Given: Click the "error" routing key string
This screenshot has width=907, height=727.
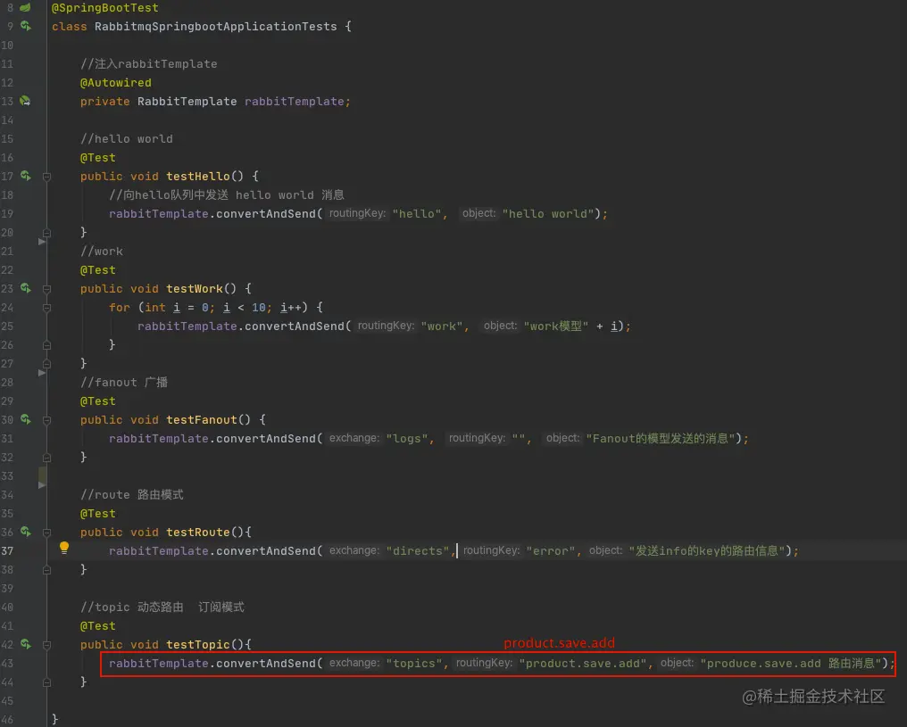Looking at the screenshot, I should click(551, 550).
